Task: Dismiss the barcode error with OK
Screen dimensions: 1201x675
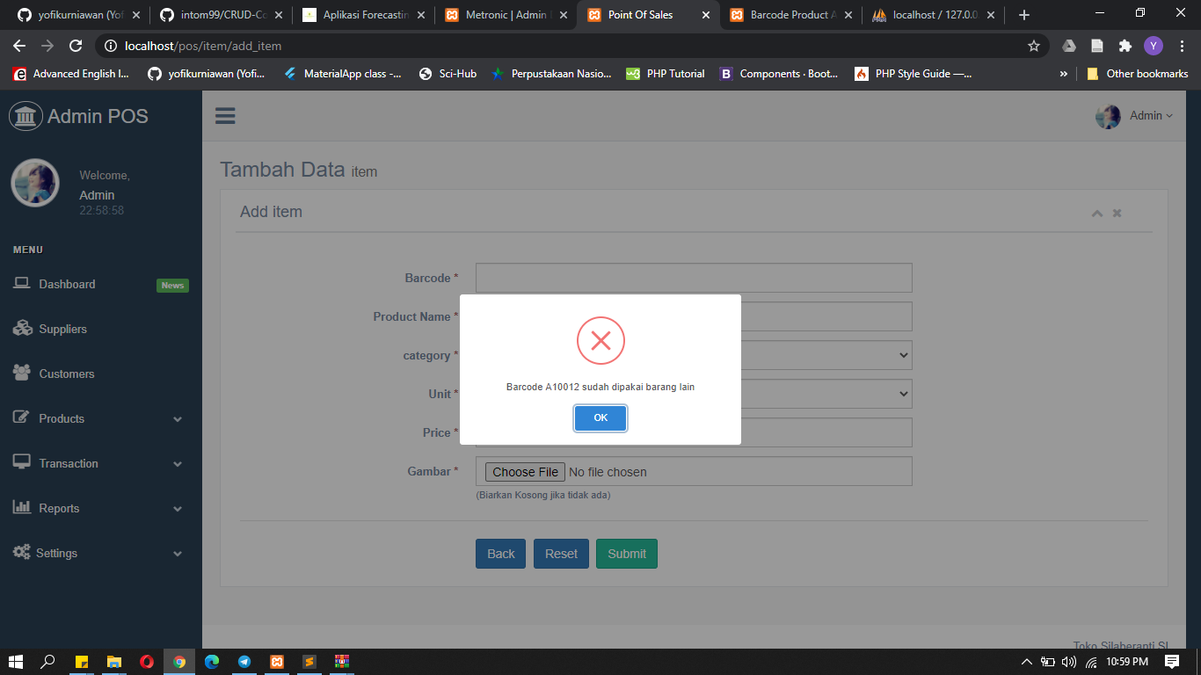Action: coord(600,417)
